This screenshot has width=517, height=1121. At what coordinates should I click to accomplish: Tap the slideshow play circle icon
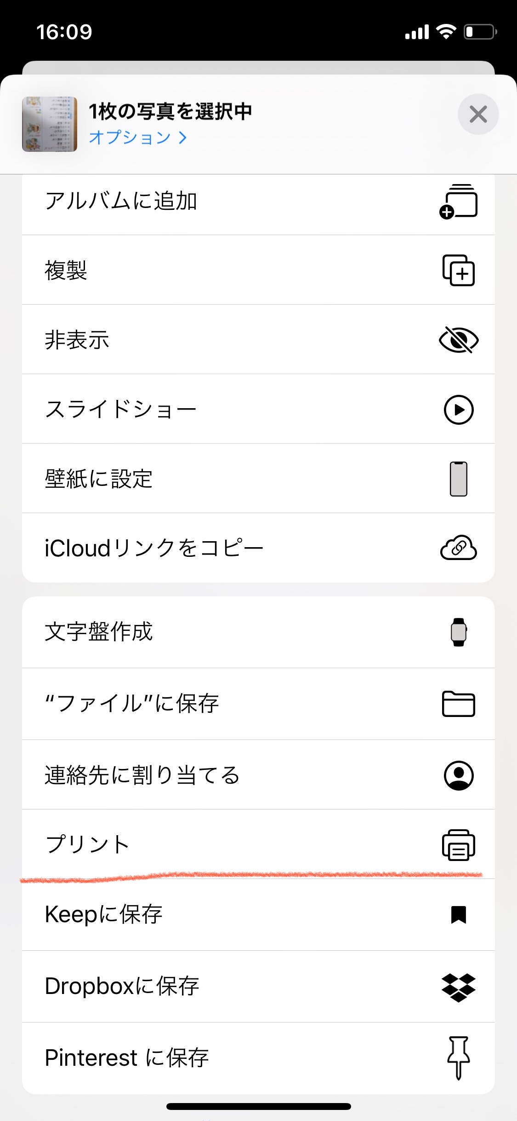point(458,410)
